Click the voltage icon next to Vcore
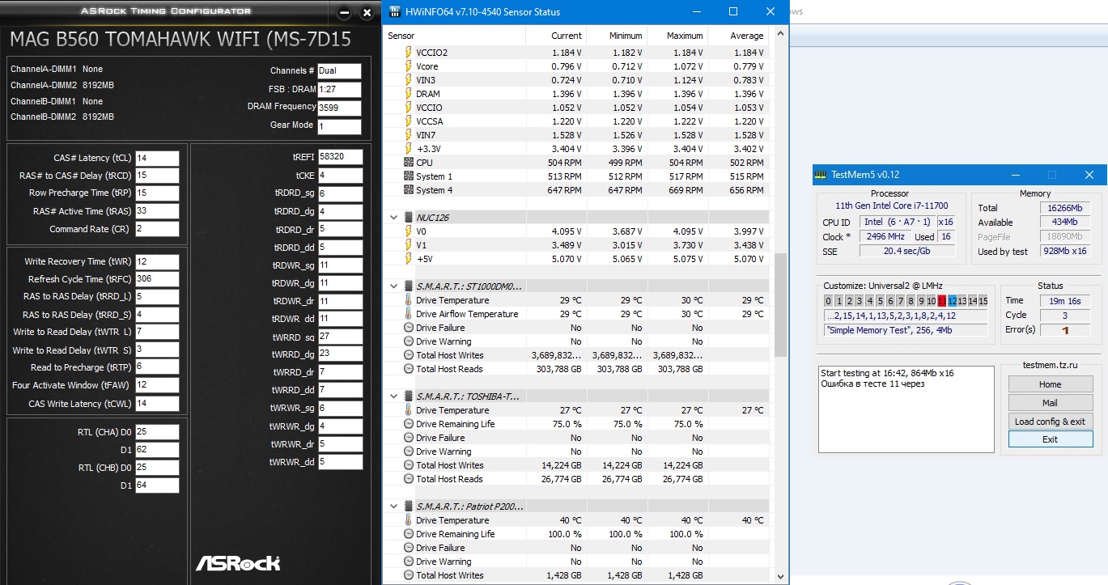Screen dimensions: 1108x585 409,66
